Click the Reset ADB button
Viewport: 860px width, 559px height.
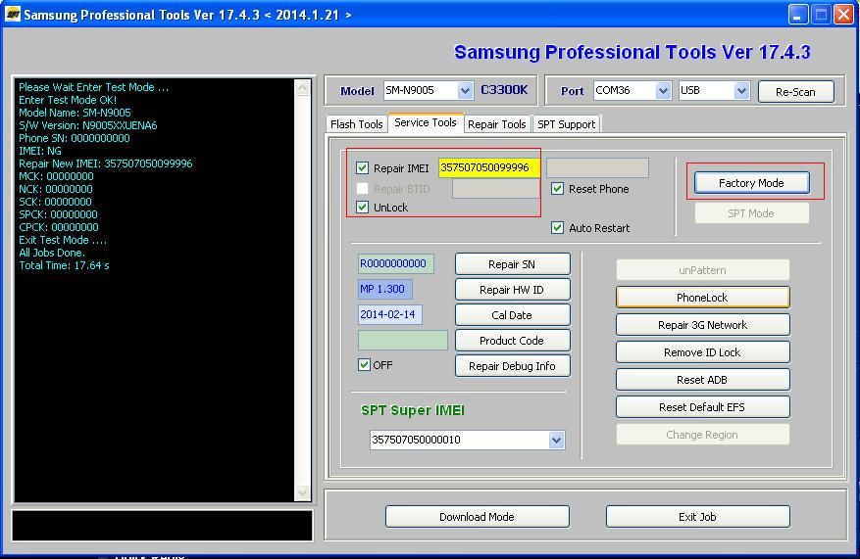tap(702, 380)
